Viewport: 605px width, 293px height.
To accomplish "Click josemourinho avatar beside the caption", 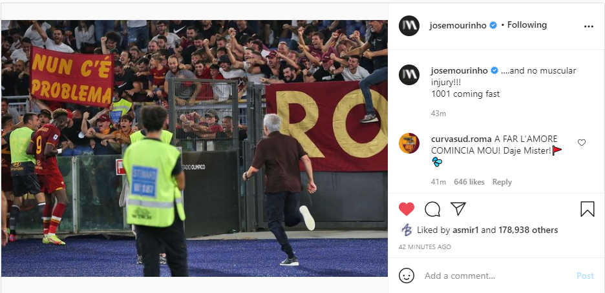I will (x=409, y=75).
